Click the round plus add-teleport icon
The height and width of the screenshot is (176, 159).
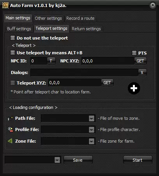pos(134,88)
